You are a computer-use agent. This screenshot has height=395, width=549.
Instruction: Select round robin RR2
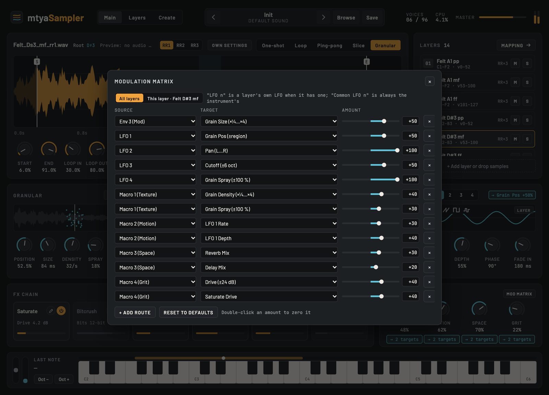point(180,45)
